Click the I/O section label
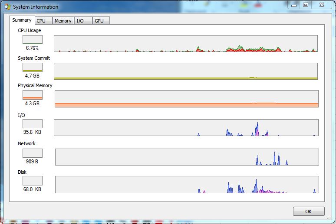336x224 pixels. (21, 116)
